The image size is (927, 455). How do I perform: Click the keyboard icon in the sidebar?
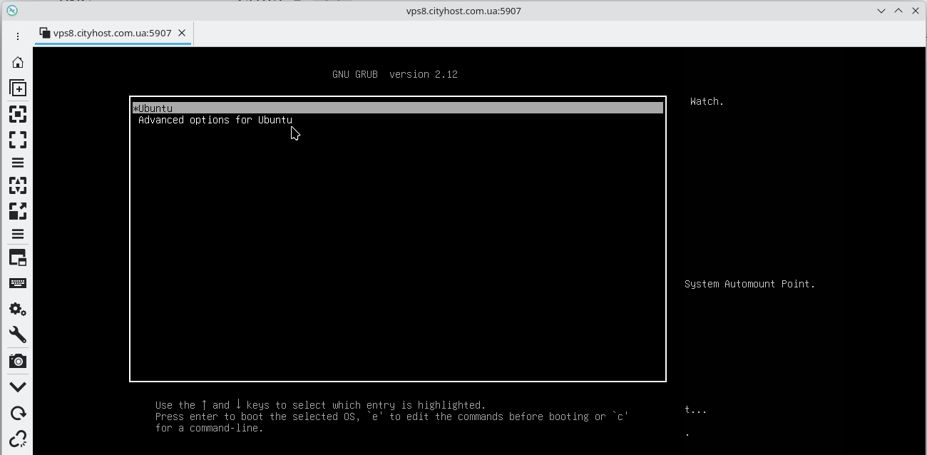[18, 283]
